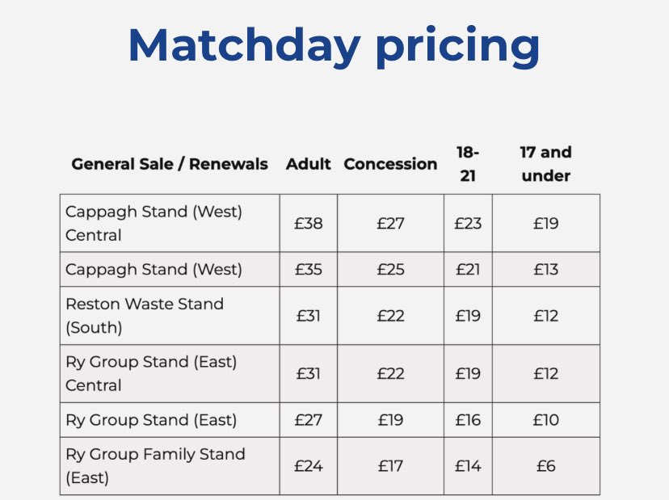Click the Concession column header
This screenshot has width=669, height=500.
390,164
